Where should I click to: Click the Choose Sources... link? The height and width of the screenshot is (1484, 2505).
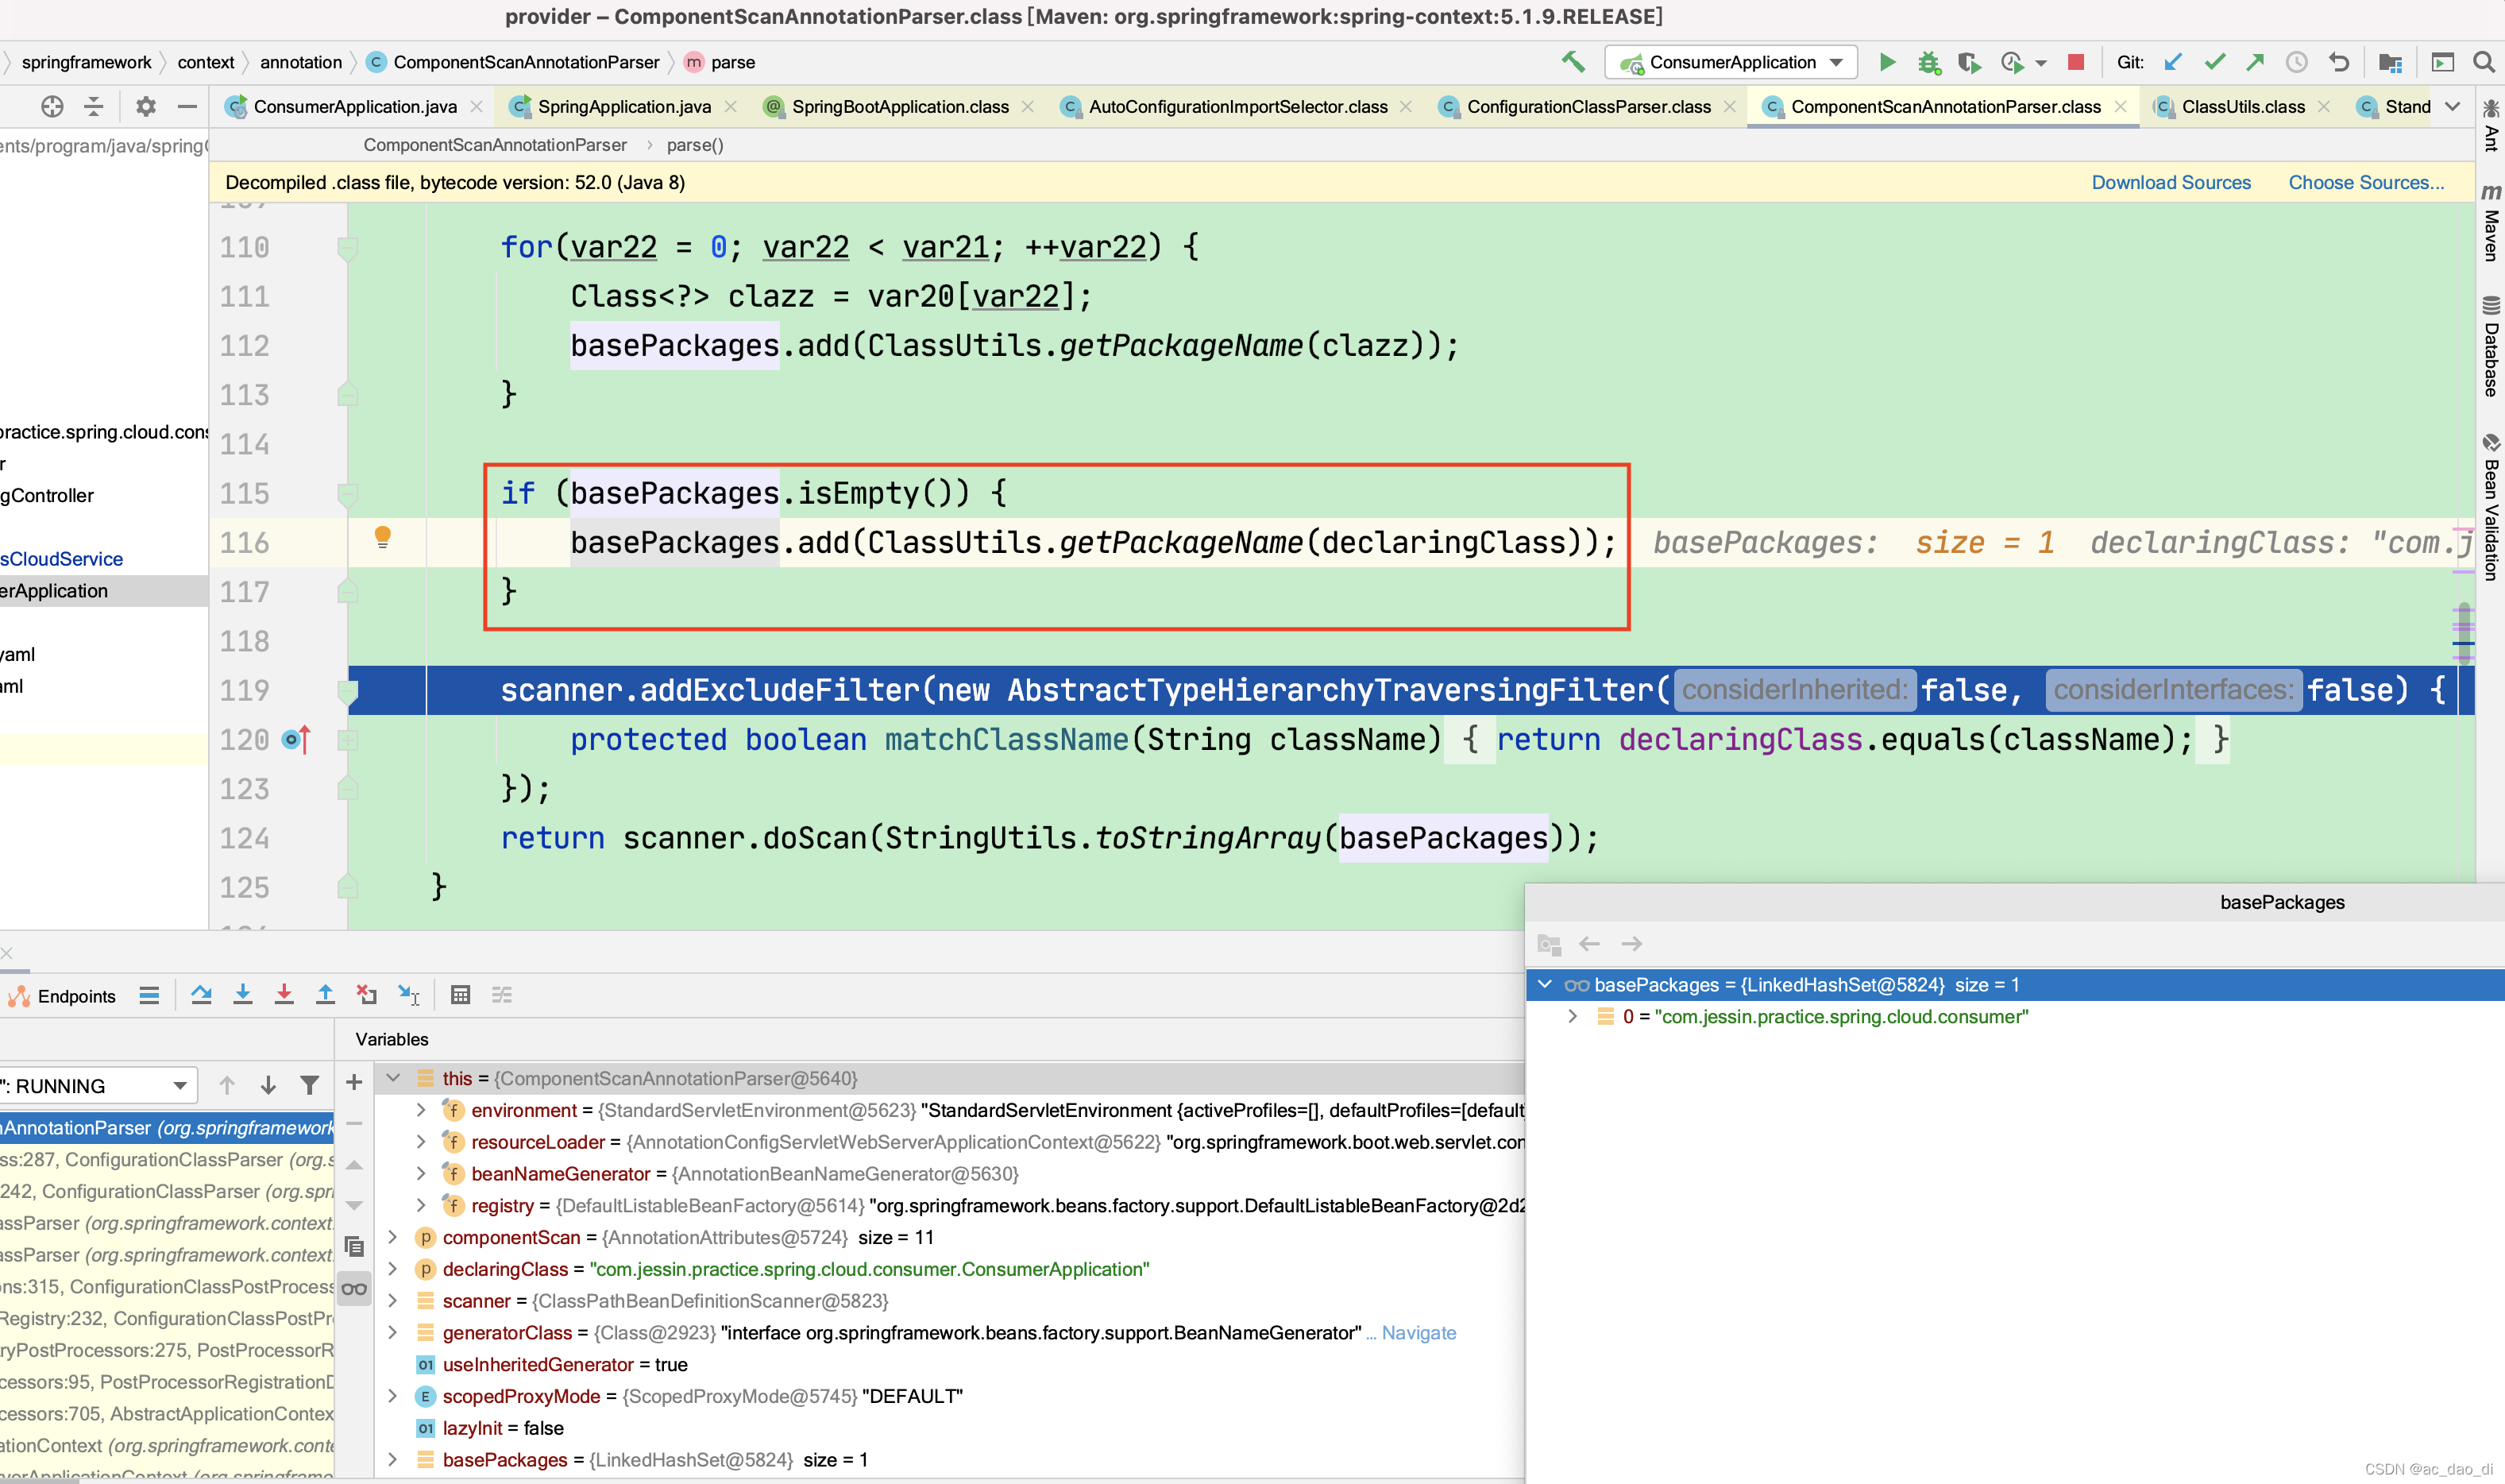[2365, 183]
